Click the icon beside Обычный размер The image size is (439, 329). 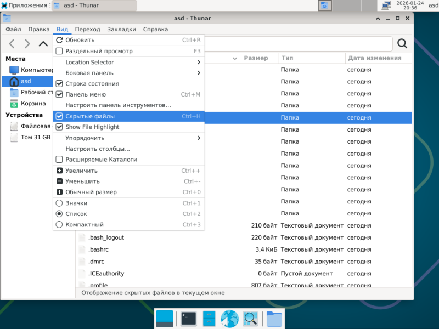(59, 192)
